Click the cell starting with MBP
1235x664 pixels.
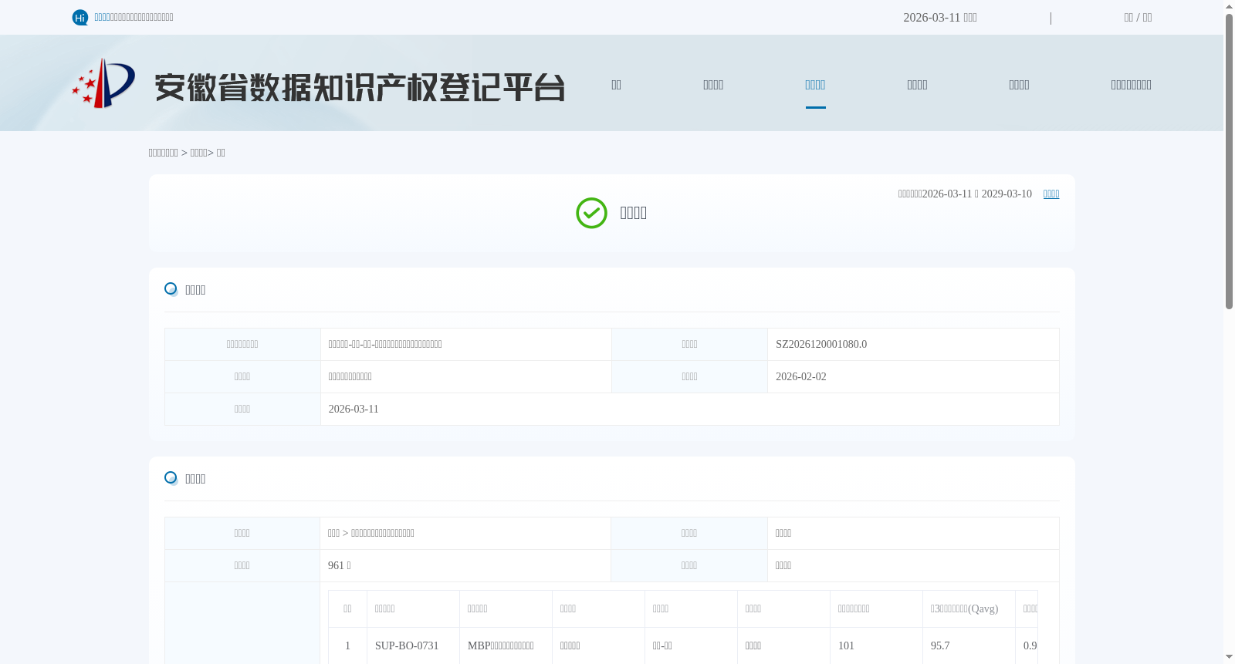pos(506,646)
